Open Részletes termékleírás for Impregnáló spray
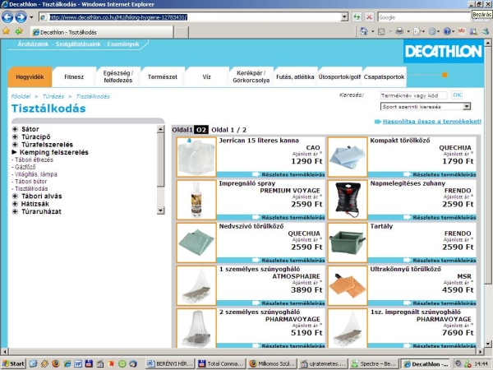The width and height of the screenshot is (493, 370). pos(293,217)
